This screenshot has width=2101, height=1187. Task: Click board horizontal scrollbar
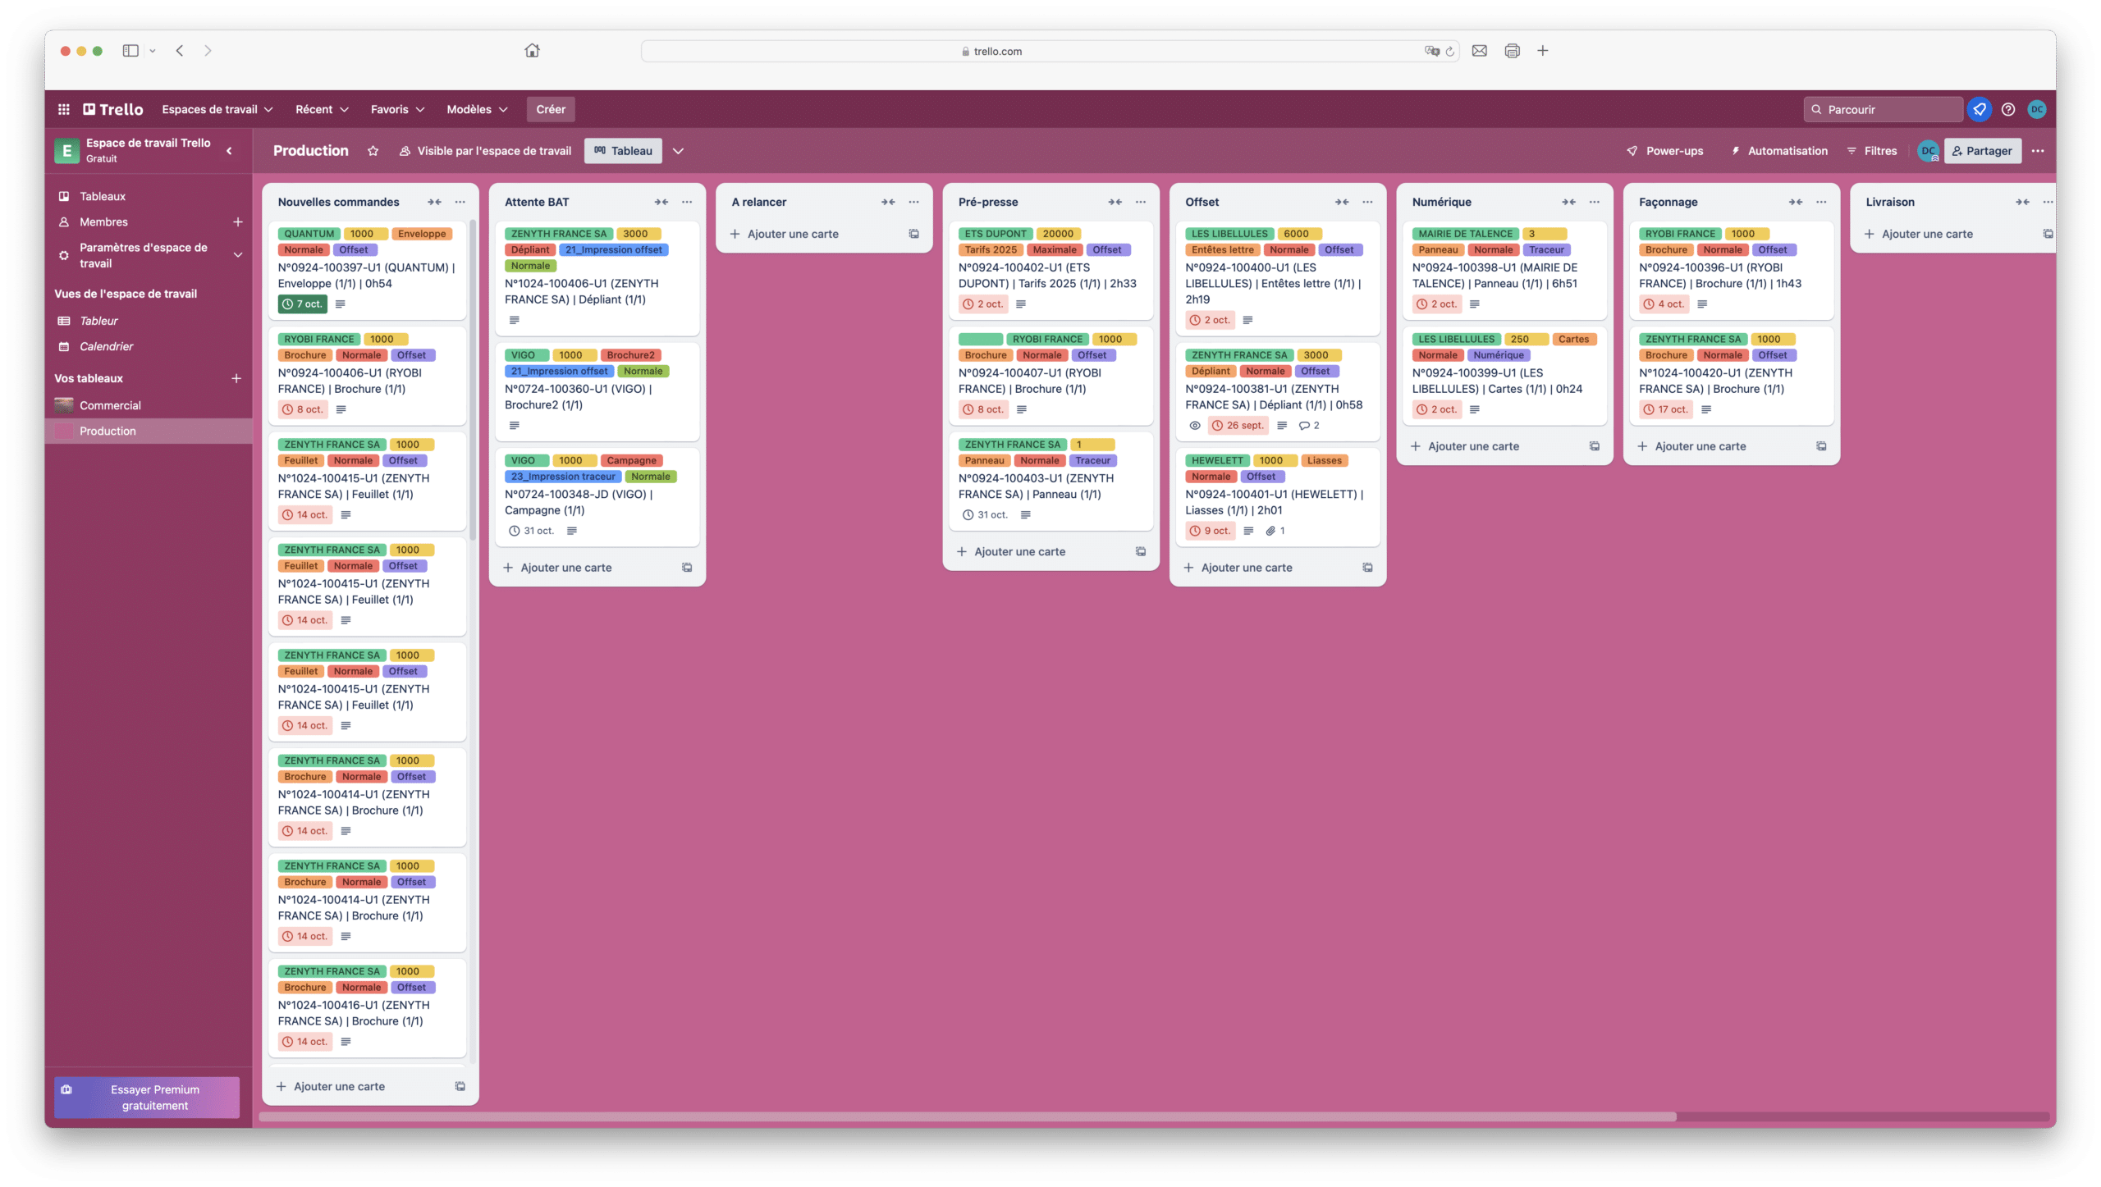tap(968, 1116)
